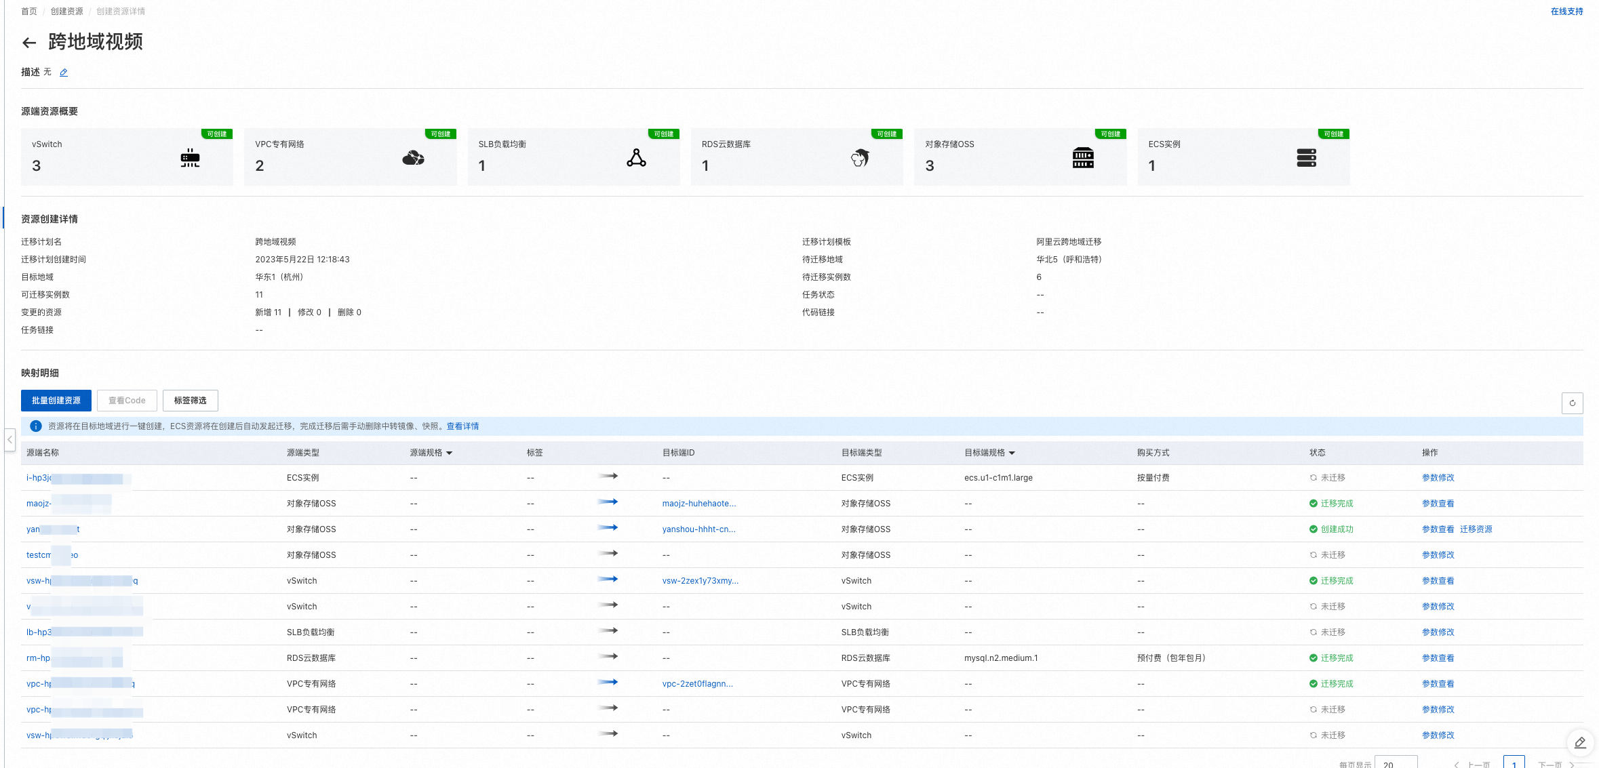Screen dimensions: 1599x768
Task: Click the 华北5（呼和浩特）region value
Action: pyautogui.click(x=1069, y=260)
